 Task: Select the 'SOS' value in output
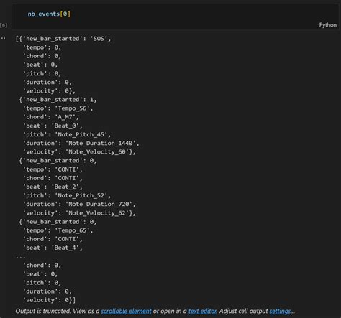tap(99, 39)
